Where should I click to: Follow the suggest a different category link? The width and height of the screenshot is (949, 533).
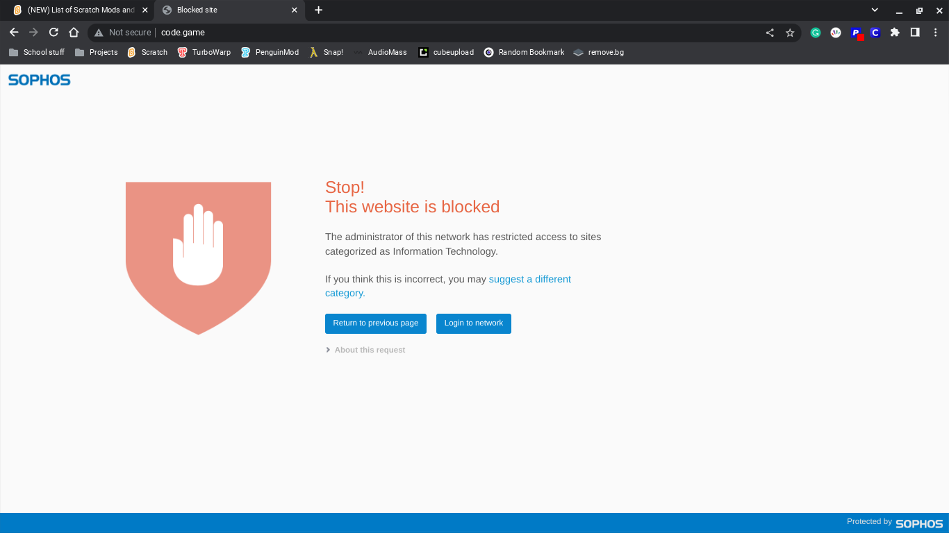click(529, 279)
